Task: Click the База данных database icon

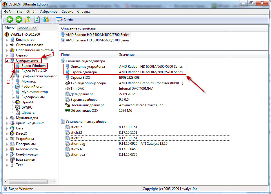Action: coord(12,160)
